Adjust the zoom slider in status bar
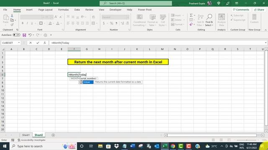The height and width of the screenshot is (150, 268). (246, 140)
